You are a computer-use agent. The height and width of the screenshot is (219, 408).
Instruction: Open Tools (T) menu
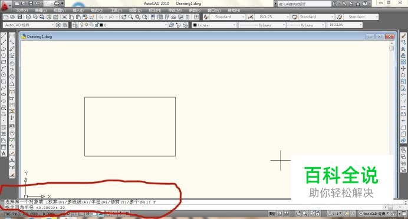(116, 11)
